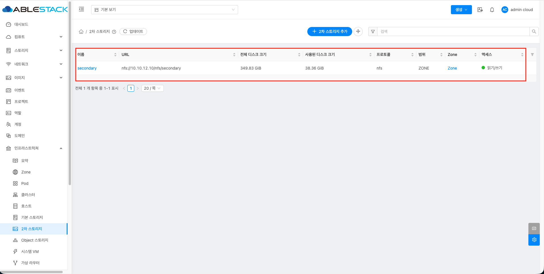The height and width of the screenshot is (274, 544).
Task: Open the 대시보드 menu
Action: [x=34, y=24]
